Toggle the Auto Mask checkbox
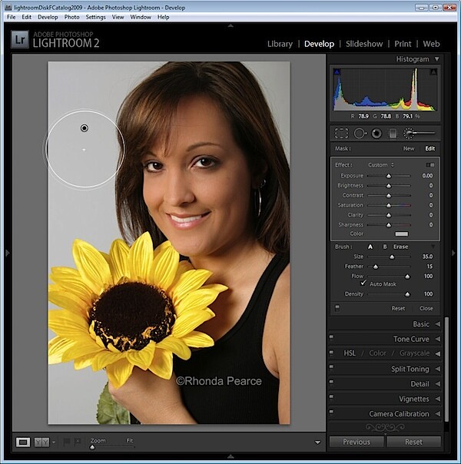Viewport: 461px width, 464px height. click(363, 283)
